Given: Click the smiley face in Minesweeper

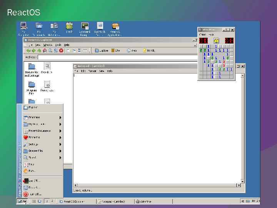Looking at the screenshot, I should pos(216,41).
